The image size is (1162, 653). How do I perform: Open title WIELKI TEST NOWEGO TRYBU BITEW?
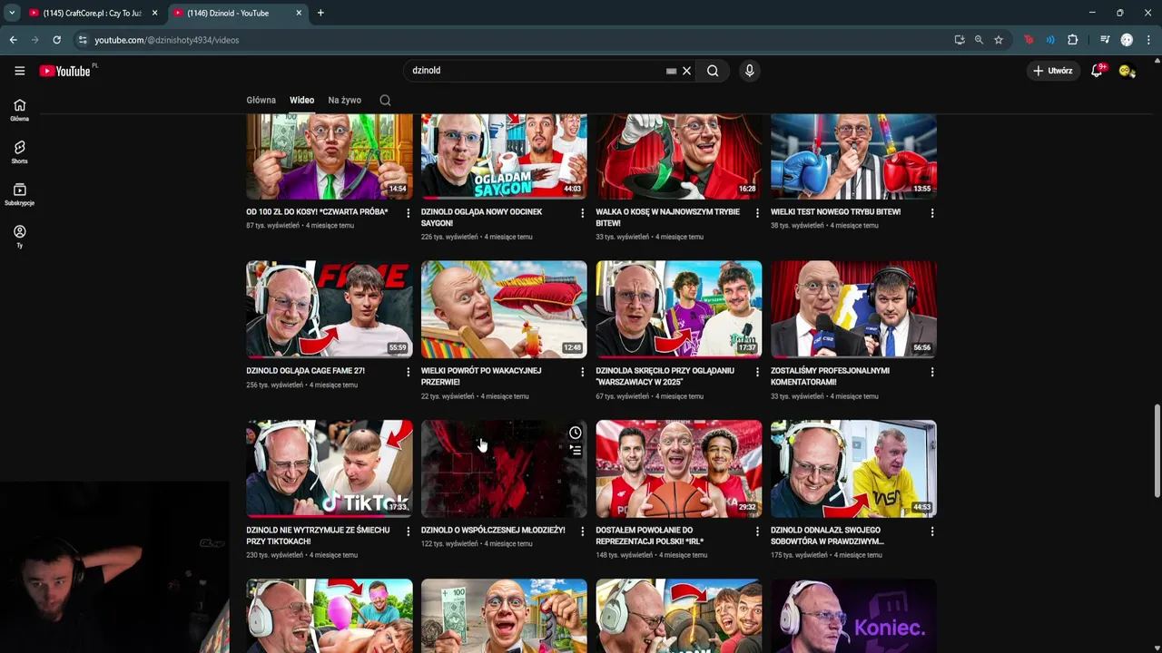[835, 212]
